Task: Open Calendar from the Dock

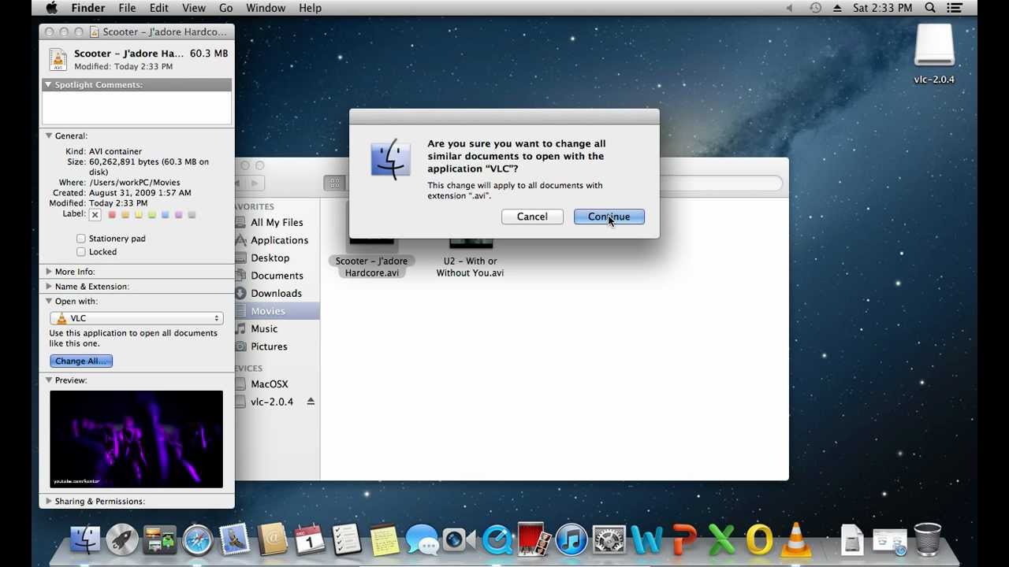Action: coord(310,540)
